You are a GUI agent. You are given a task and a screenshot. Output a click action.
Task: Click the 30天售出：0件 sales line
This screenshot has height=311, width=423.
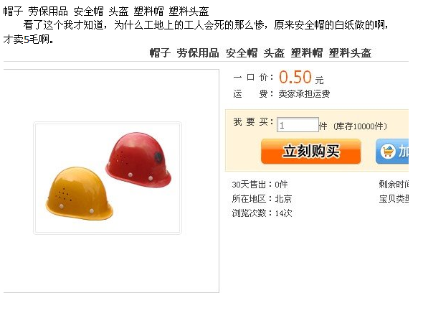260,185
